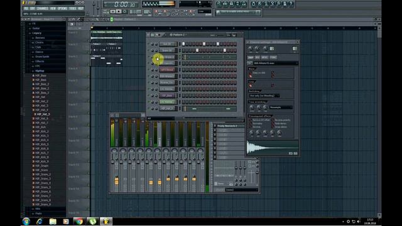Switch to the INS tab in Channel settings

click(257, 57)
